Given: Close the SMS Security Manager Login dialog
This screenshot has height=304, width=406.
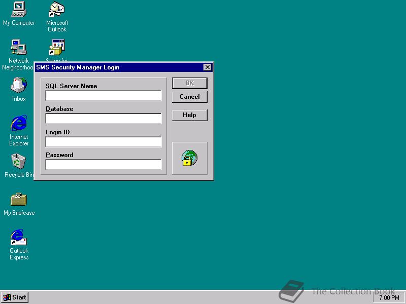Looking at the screenshot, I should coord(208,67).
